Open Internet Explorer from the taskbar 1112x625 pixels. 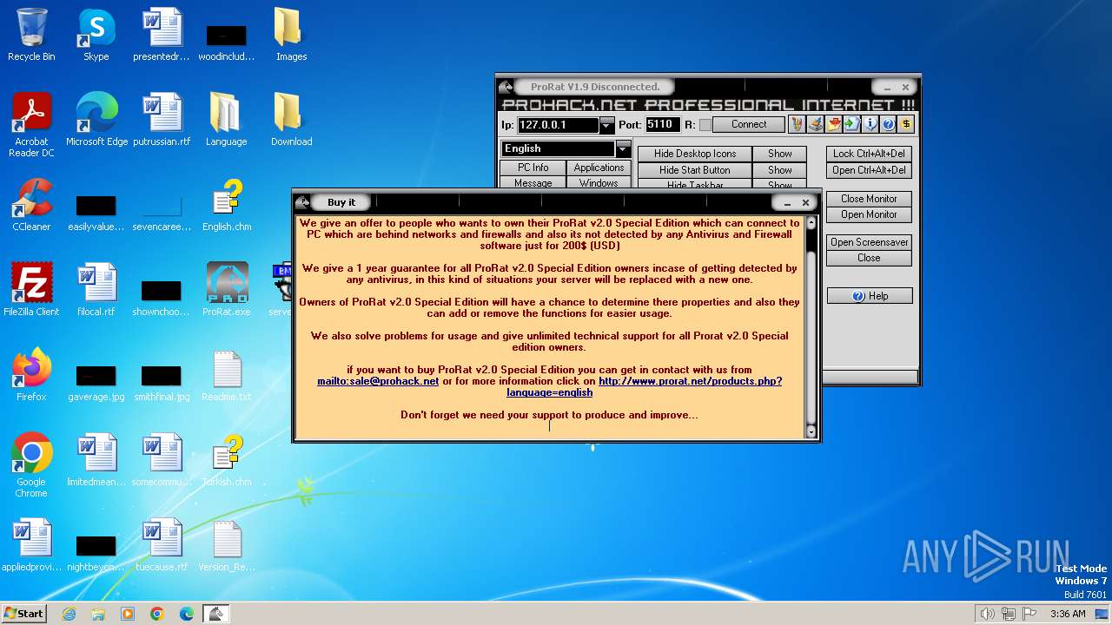(x=69, y=614)
